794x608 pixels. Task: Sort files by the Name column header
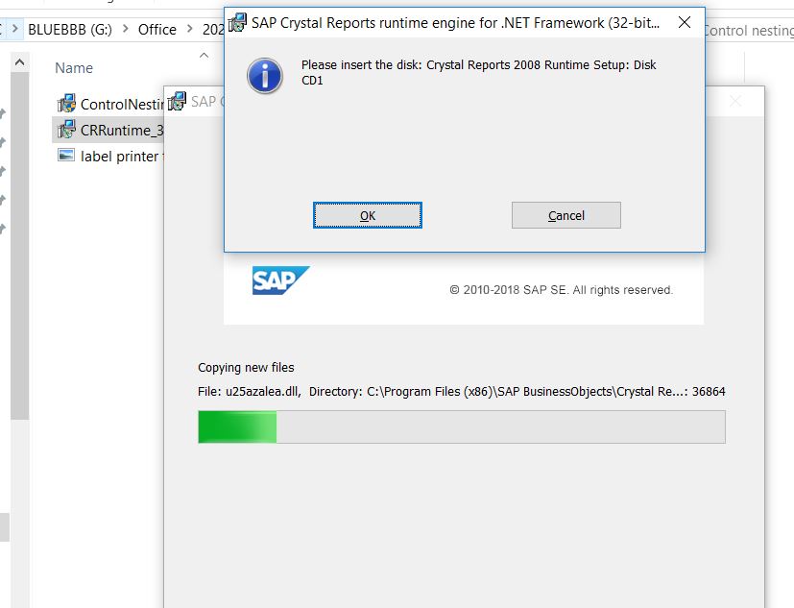click(x=74, y=68)
